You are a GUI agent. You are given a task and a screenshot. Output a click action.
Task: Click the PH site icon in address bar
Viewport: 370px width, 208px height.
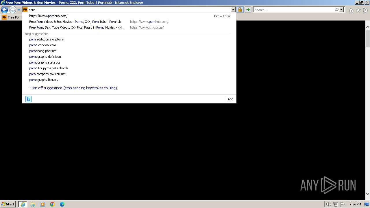pyautogui.click(x=25, y=10)
